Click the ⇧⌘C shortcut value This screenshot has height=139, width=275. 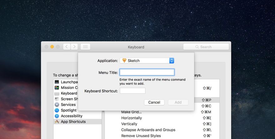(x=207, y=106)
